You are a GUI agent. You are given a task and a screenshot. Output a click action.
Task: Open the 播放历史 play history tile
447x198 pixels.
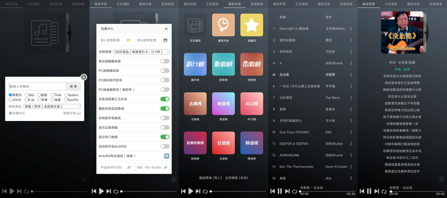point(223,25)
